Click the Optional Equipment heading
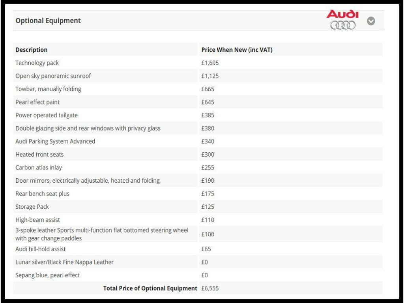 pos(48,21)
